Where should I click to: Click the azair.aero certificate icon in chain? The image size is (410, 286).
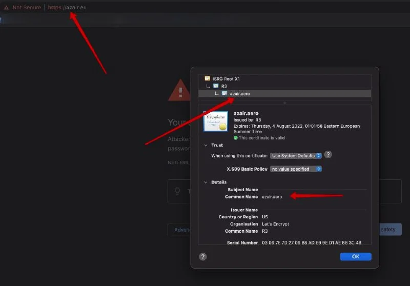(x=224, y=94)
